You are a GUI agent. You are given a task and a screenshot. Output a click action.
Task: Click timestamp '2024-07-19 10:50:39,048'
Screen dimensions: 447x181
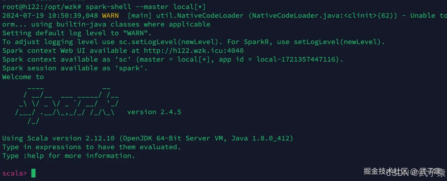point(50,16)
